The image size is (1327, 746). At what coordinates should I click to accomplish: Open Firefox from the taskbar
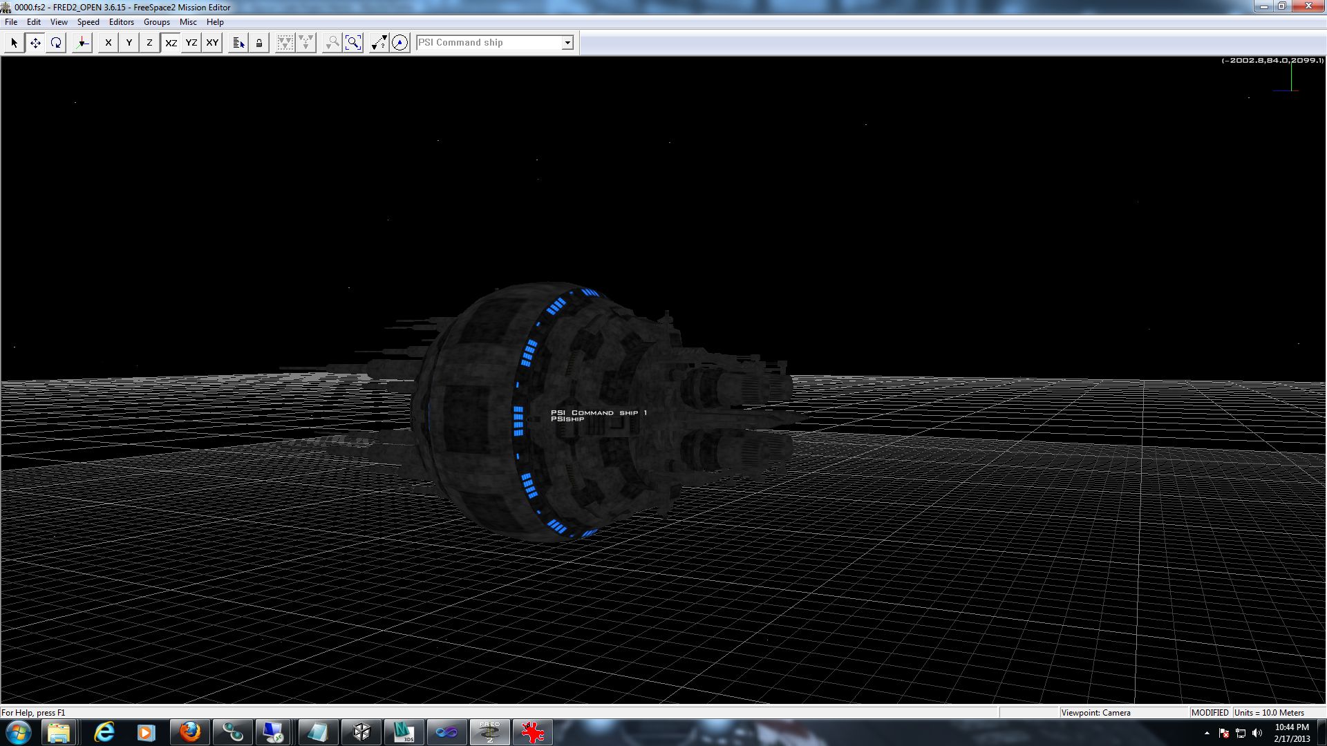coord(189,732)
